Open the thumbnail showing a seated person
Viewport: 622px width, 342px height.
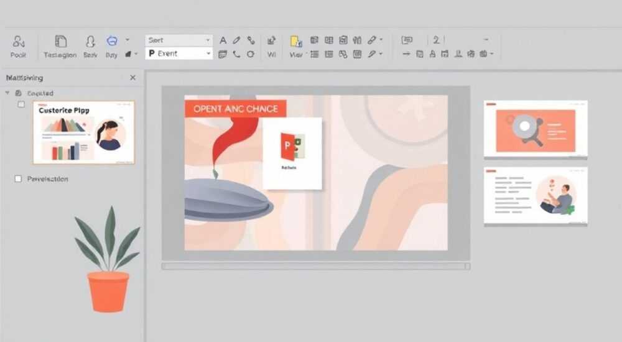[536, 196]
